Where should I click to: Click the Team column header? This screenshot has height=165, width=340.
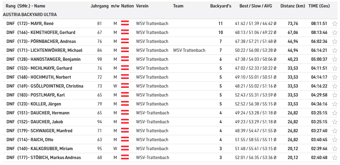click(178, 6)
